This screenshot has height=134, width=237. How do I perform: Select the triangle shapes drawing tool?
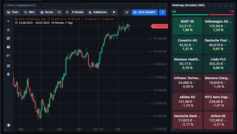click(8, 30)
